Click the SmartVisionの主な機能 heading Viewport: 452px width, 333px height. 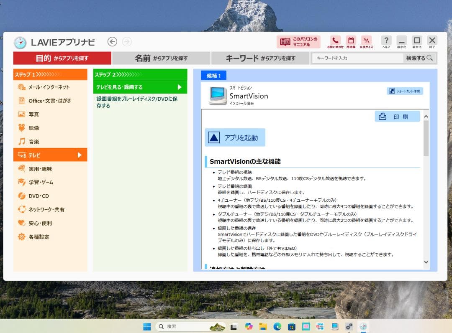click(245, 161)
